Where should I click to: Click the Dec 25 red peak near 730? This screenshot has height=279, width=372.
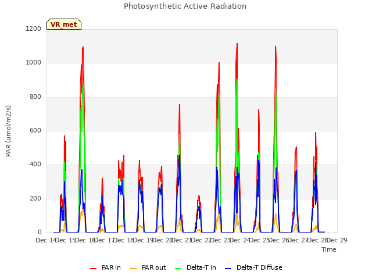259,110
